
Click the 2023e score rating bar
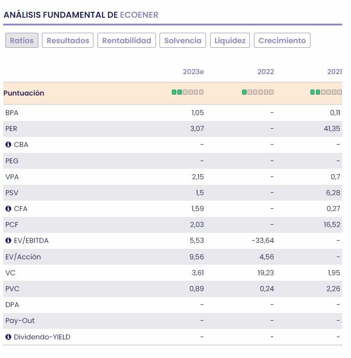[x=188, y=92]
